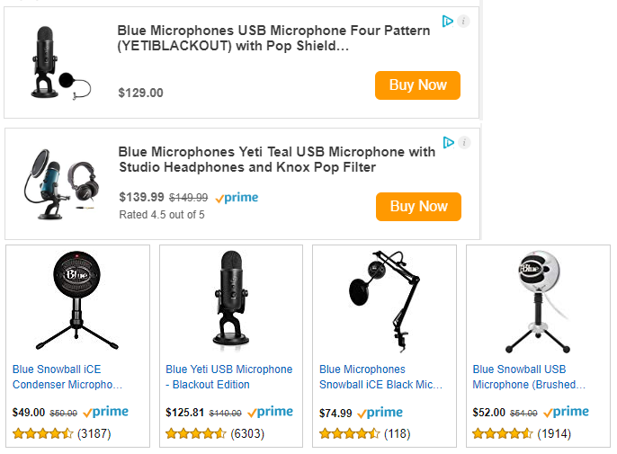This screenshot has height=454, width=617.
Task: Open Blue Snowball USB Microphone Brushed link
Action: pos(532,377)
